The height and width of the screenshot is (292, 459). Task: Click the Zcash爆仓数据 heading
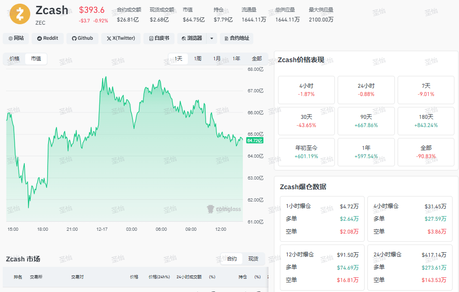tap(303, 187)
